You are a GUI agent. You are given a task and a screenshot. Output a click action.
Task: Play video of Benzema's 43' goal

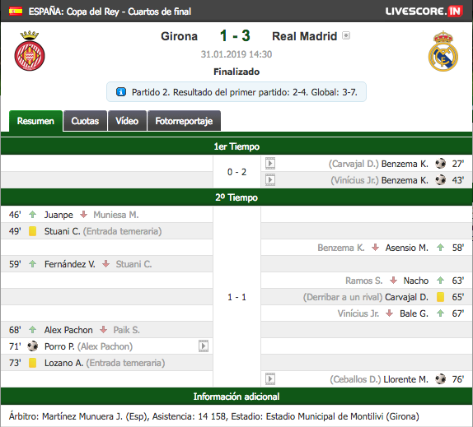click(270, 180)
